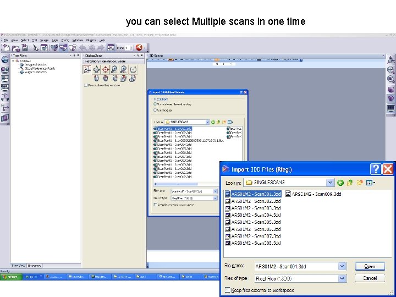
Task: Select the first magnifier zoom tool in Dialog Zone
Action: 114,69
